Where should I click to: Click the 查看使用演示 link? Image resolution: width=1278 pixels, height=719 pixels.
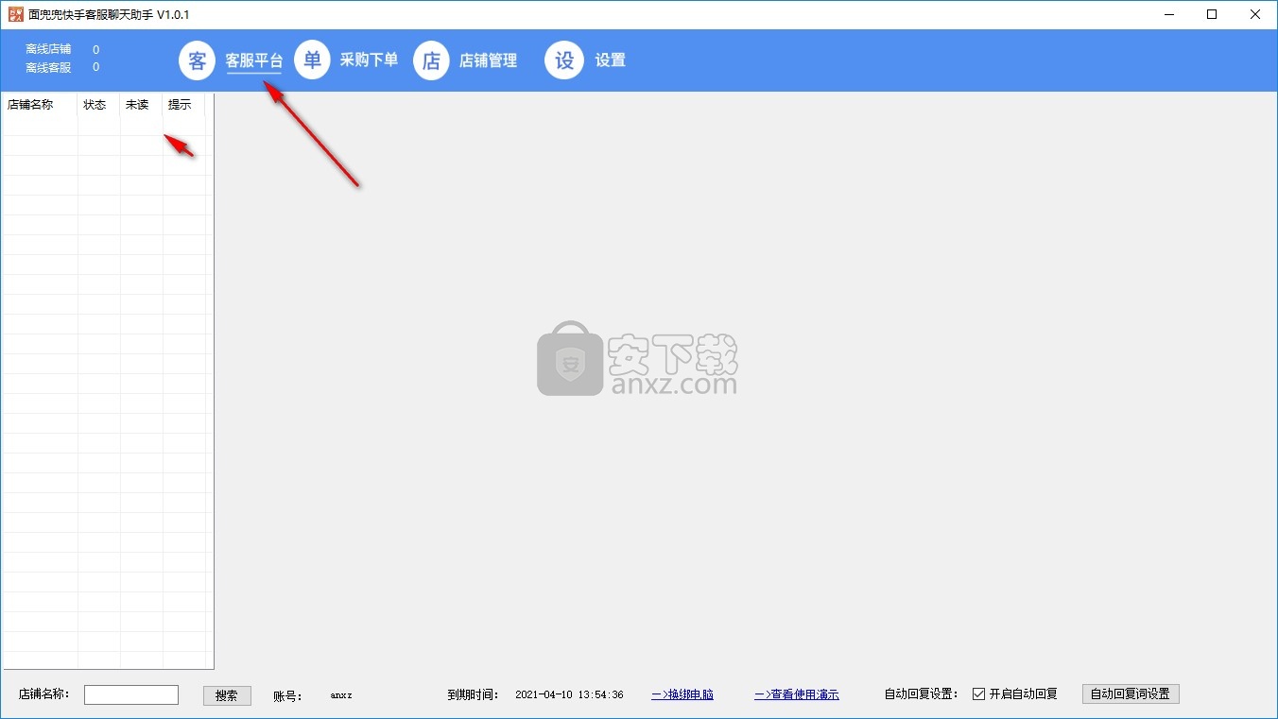click(797, 694)
